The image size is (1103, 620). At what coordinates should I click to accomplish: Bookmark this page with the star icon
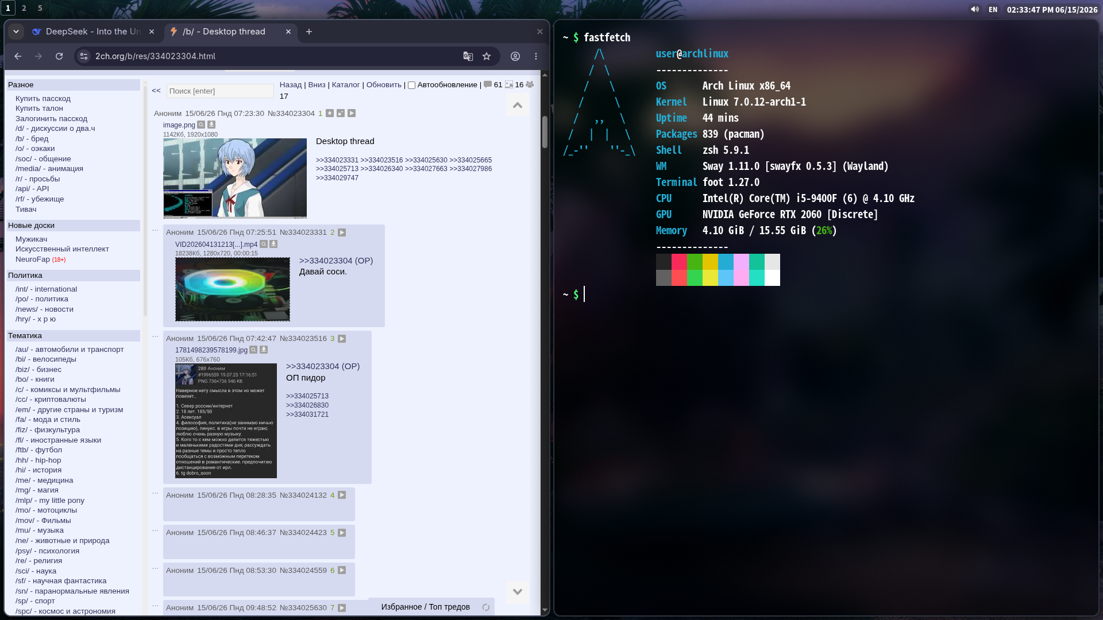tap(487, 56)
